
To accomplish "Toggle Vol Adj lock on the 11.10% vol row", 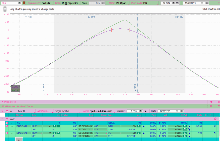I will coord(189,136).
